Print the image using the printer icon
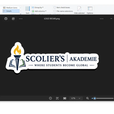 [x=6, y=19]
